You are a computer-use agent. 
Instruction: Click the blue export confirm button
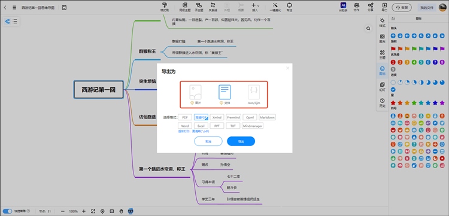click(241, 141)
